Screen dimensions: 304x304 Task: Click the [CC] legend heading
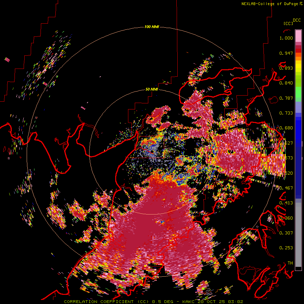click(288, 23)
